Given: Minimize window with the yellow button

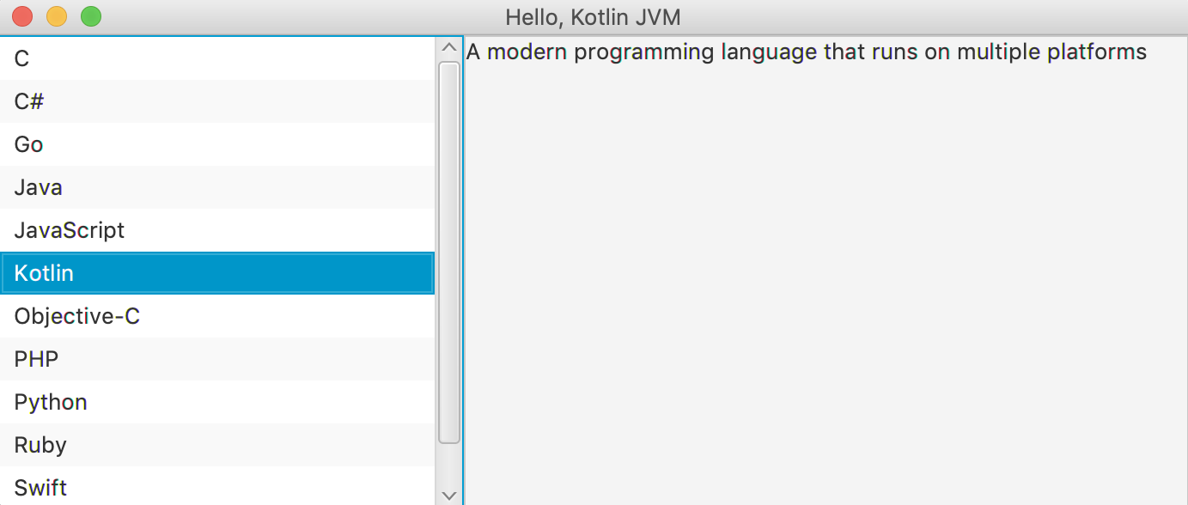Looking at the screenshot, I should pyautogui.click(x=56, y=16).
